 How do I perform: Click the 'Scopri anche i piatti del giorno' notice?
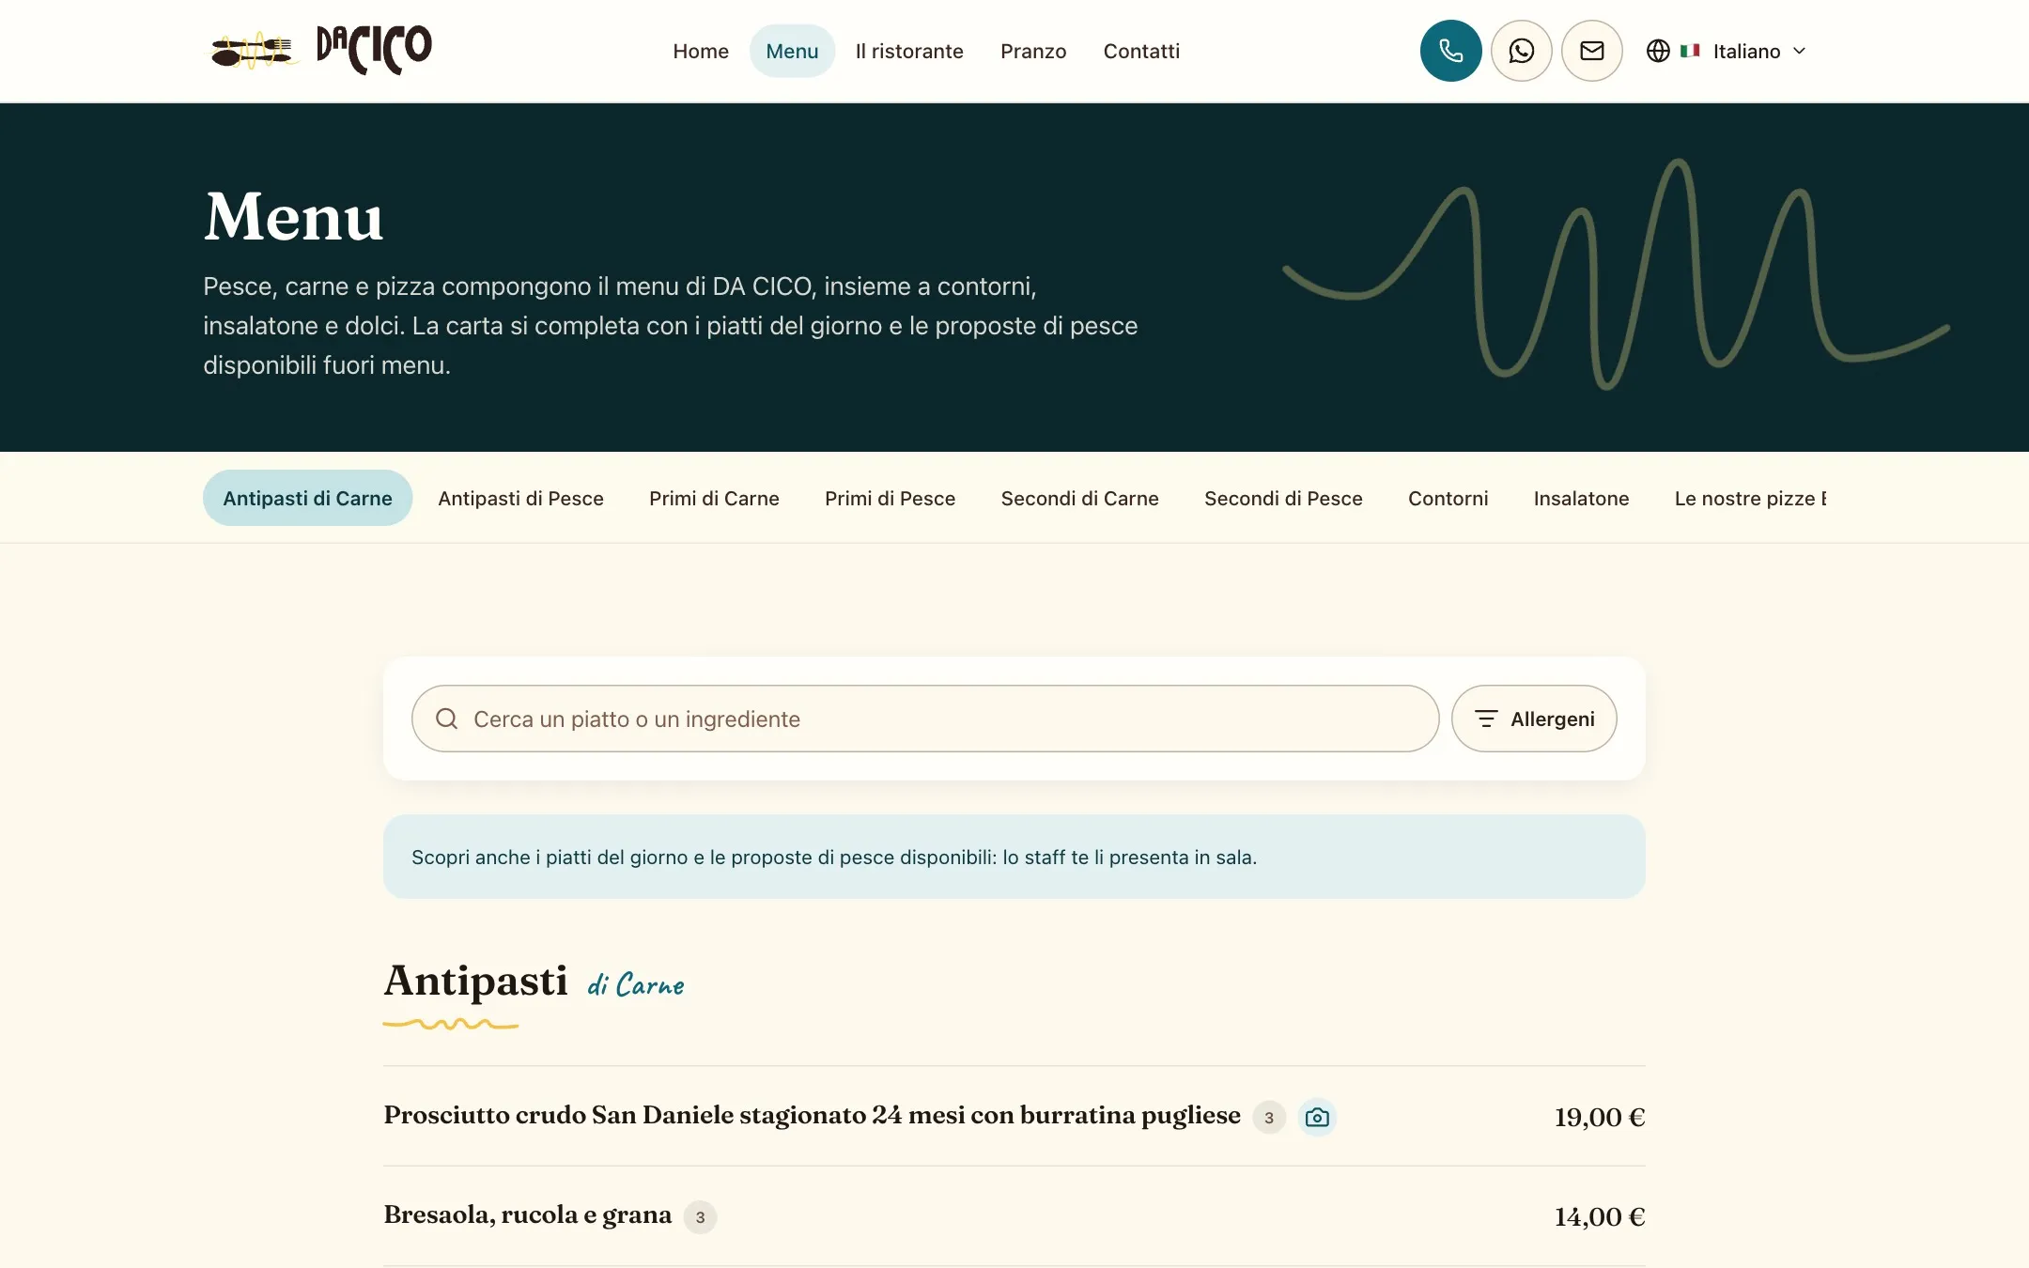1014,857
